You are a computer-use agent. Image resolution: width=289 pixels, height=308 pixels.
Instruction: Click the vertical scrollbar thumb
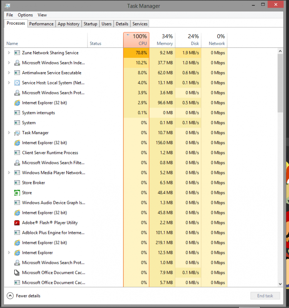[280, 83]
